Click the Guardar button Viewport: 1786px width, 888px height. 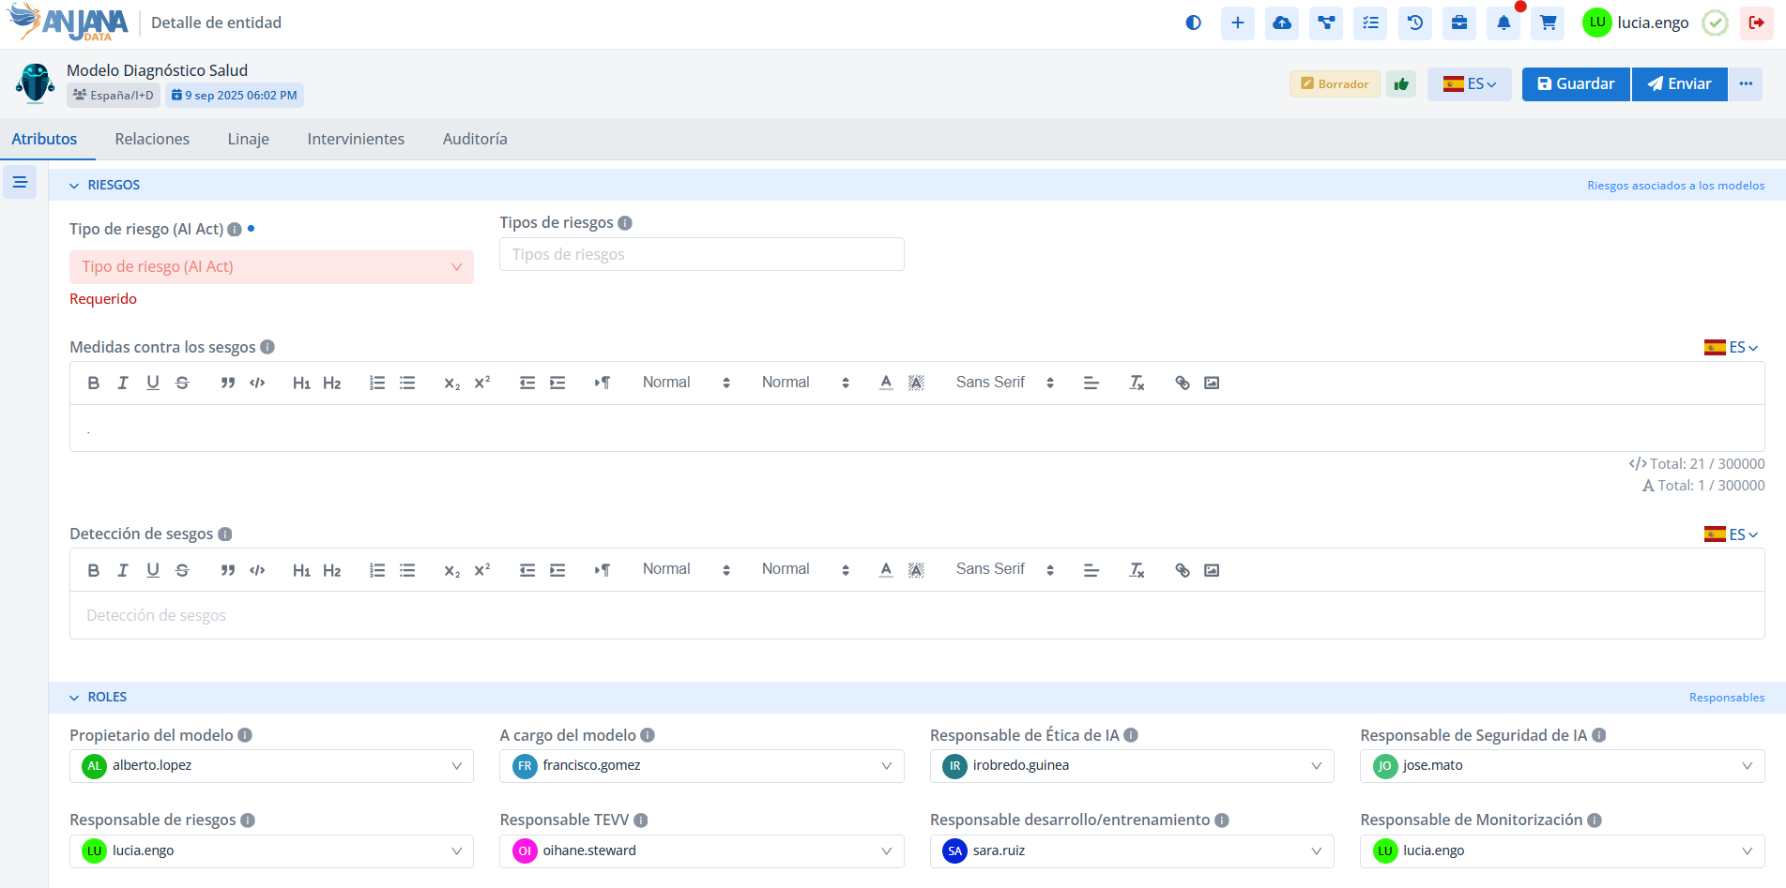1575,84
